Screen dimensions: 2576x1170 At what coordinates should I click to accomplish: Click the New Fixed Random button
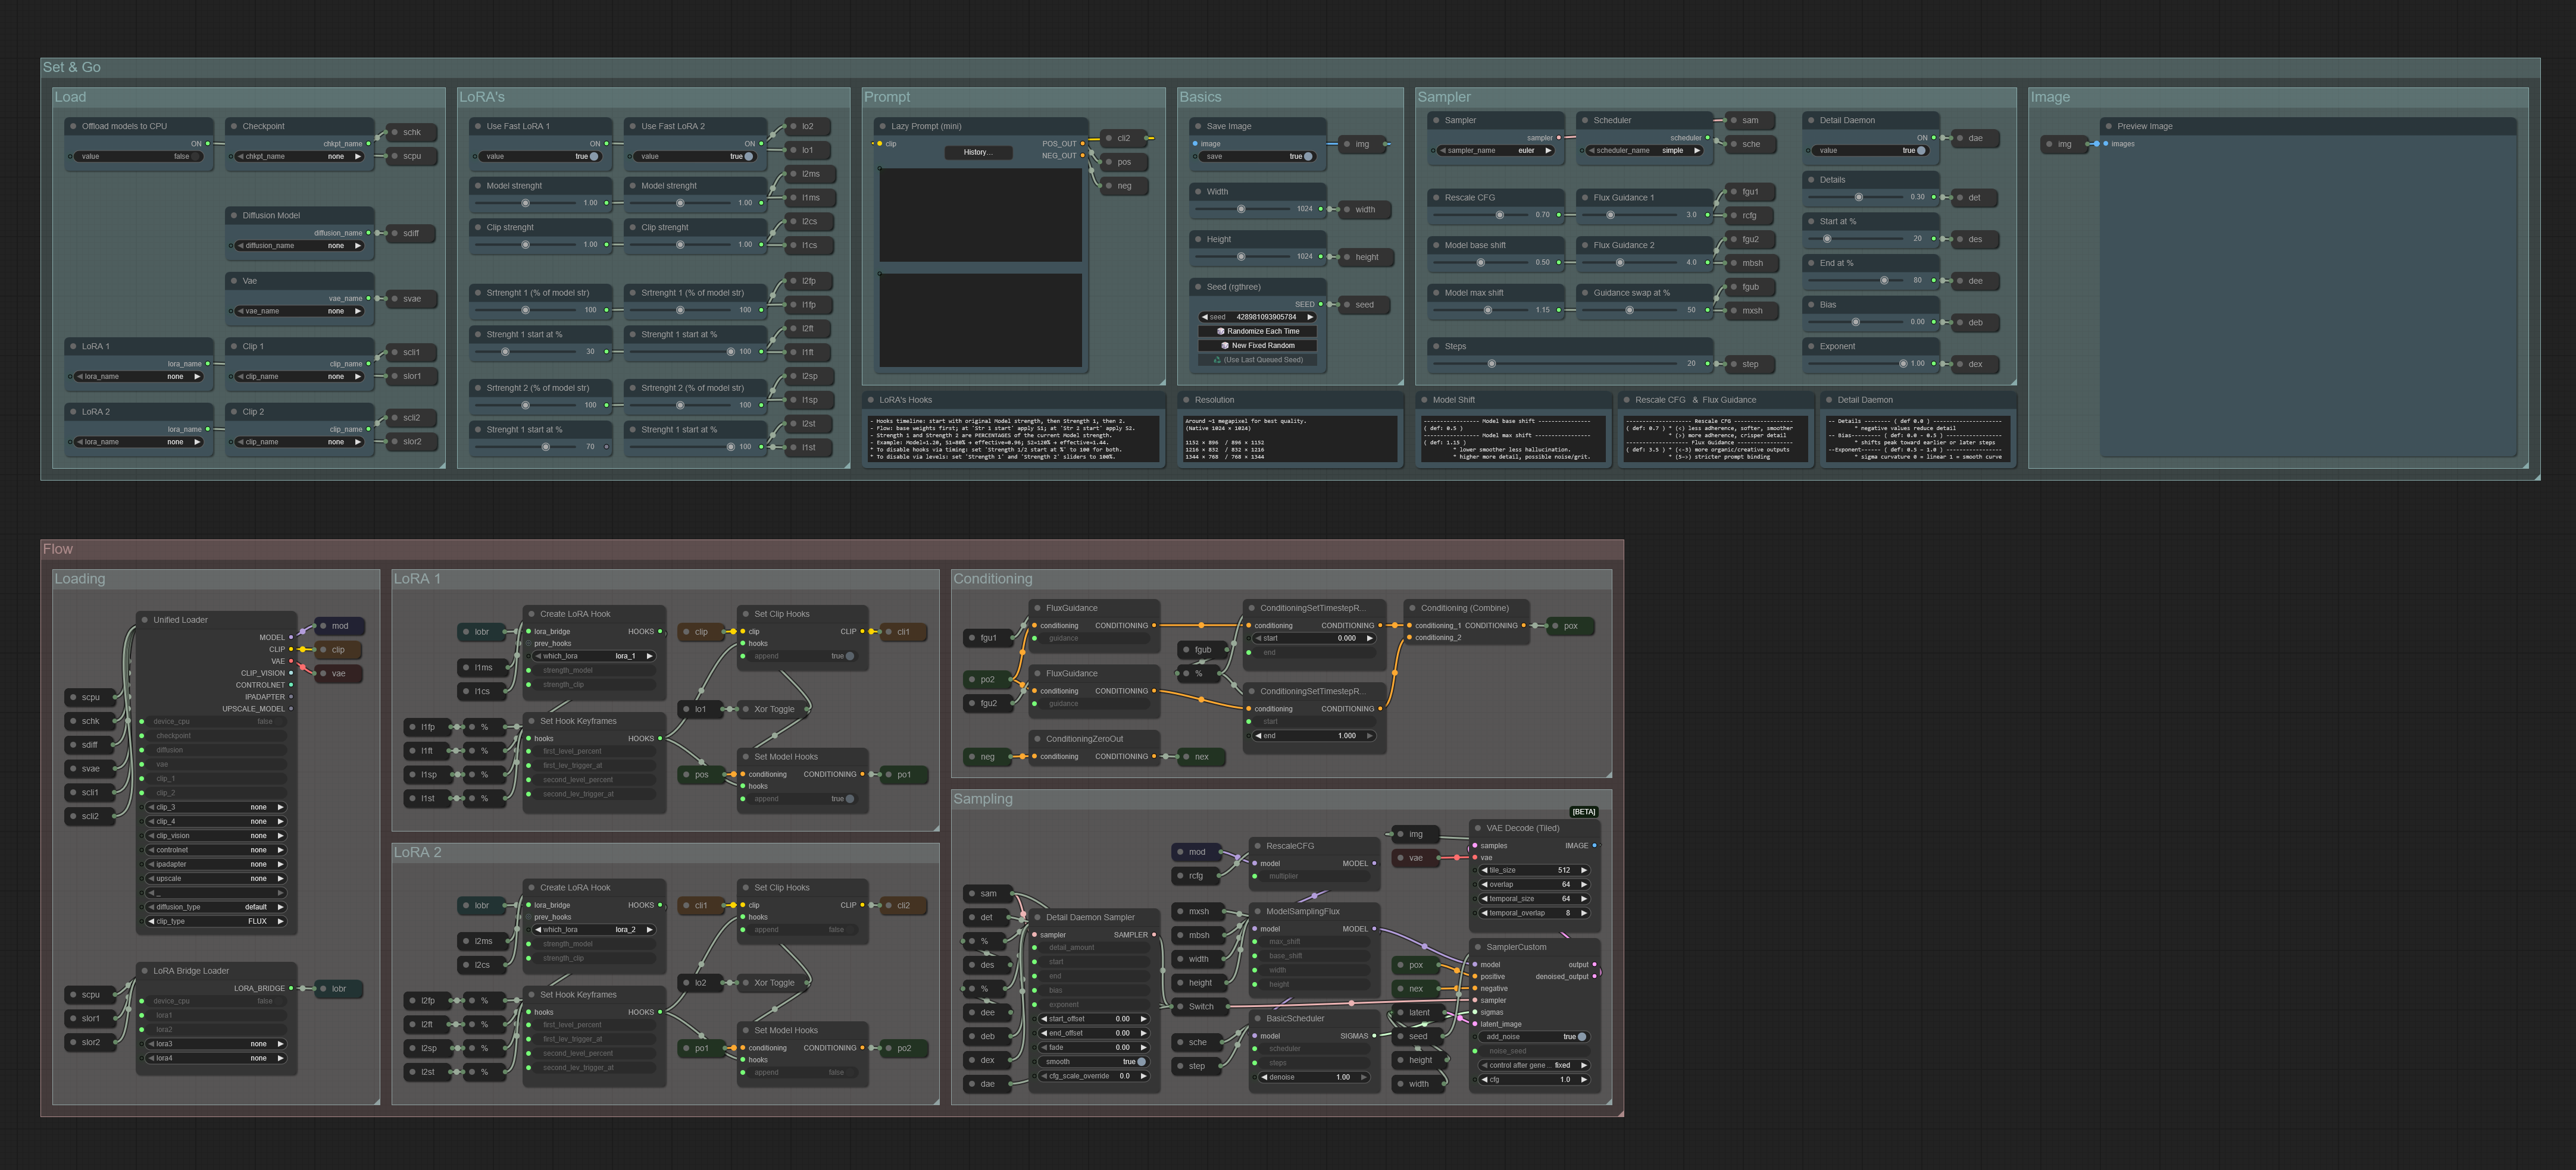[x=1258, y=346]
